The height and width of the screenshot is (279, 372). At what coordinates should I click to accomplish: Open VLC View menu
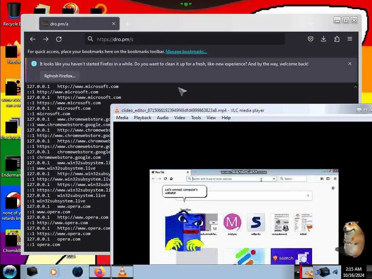[211, 118]
